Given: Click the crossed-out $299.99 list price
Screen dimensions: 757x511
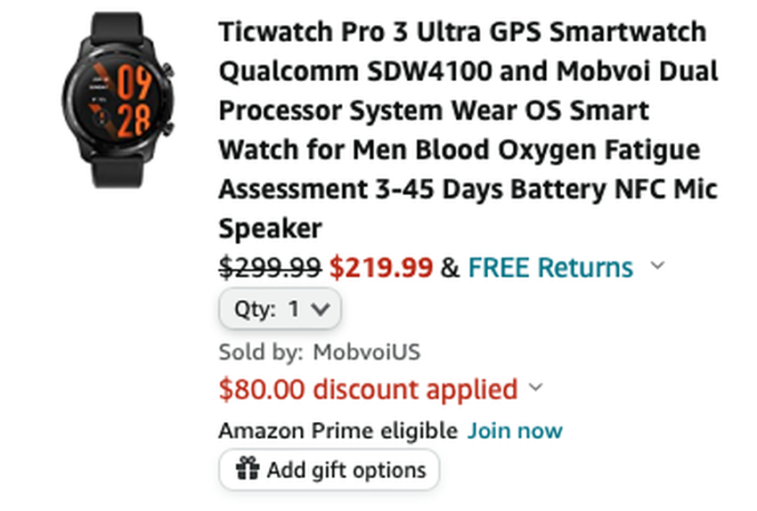Looking at the screenshot, I should (x=271, y=267).
